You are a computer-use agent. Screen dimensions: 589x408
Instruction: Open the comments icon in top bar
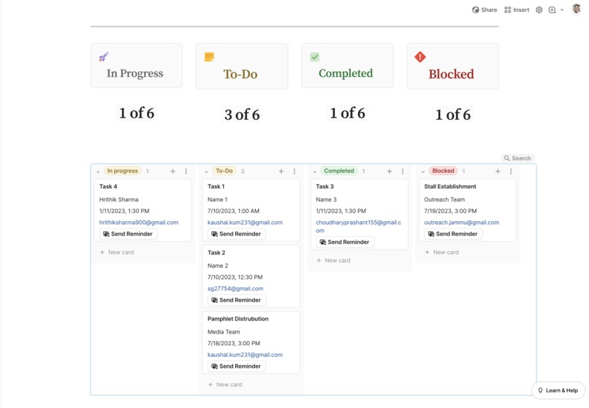(x=552, y=9)
